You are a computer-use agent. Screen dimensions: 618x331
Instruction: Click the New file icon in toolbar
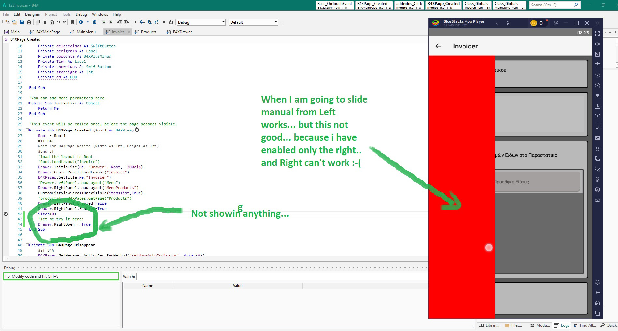[x=7, y=22]
